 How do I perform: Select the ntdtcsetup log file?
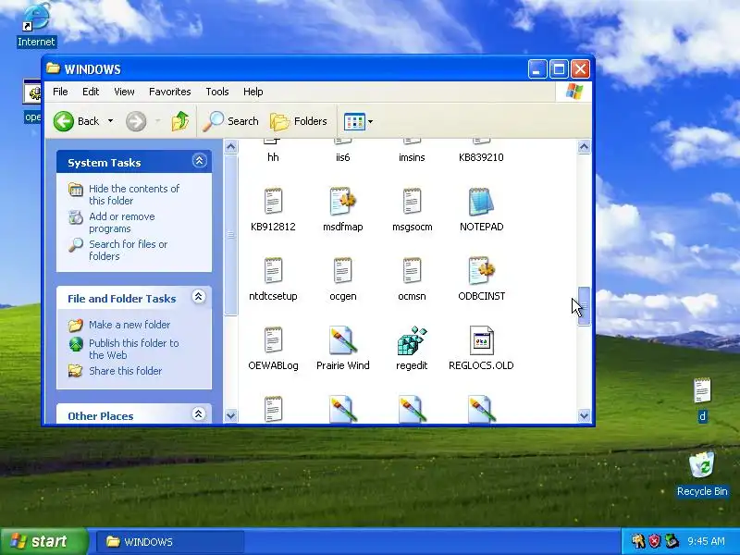coord(273,271)
